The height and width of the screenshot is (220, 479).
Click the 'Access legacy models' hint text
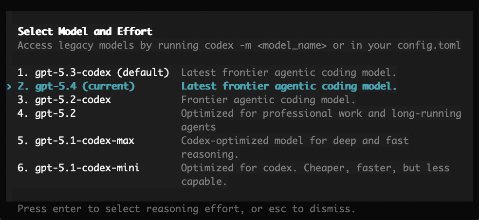coord(239,46)
